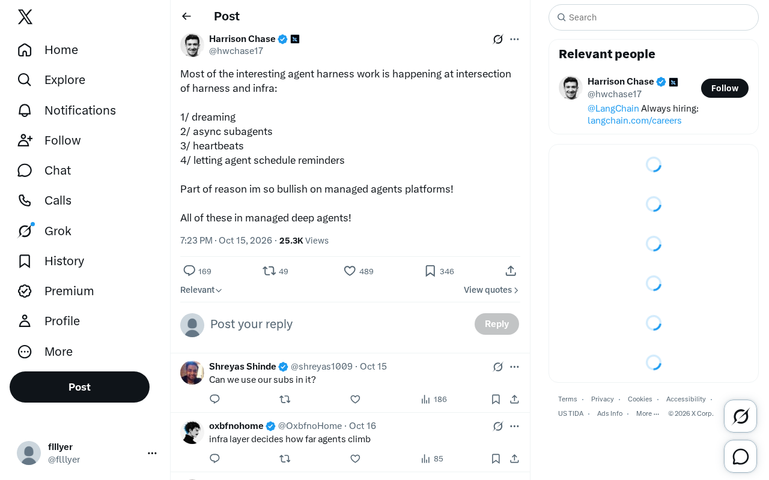Follow Harrison Chase in Relevant people
Viewport: 769px width, 480px height.
click(x=725, y=88)
